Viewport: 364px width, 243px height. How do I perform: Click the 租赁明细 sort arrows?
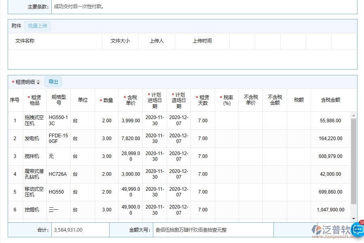[x=39, y=81]
